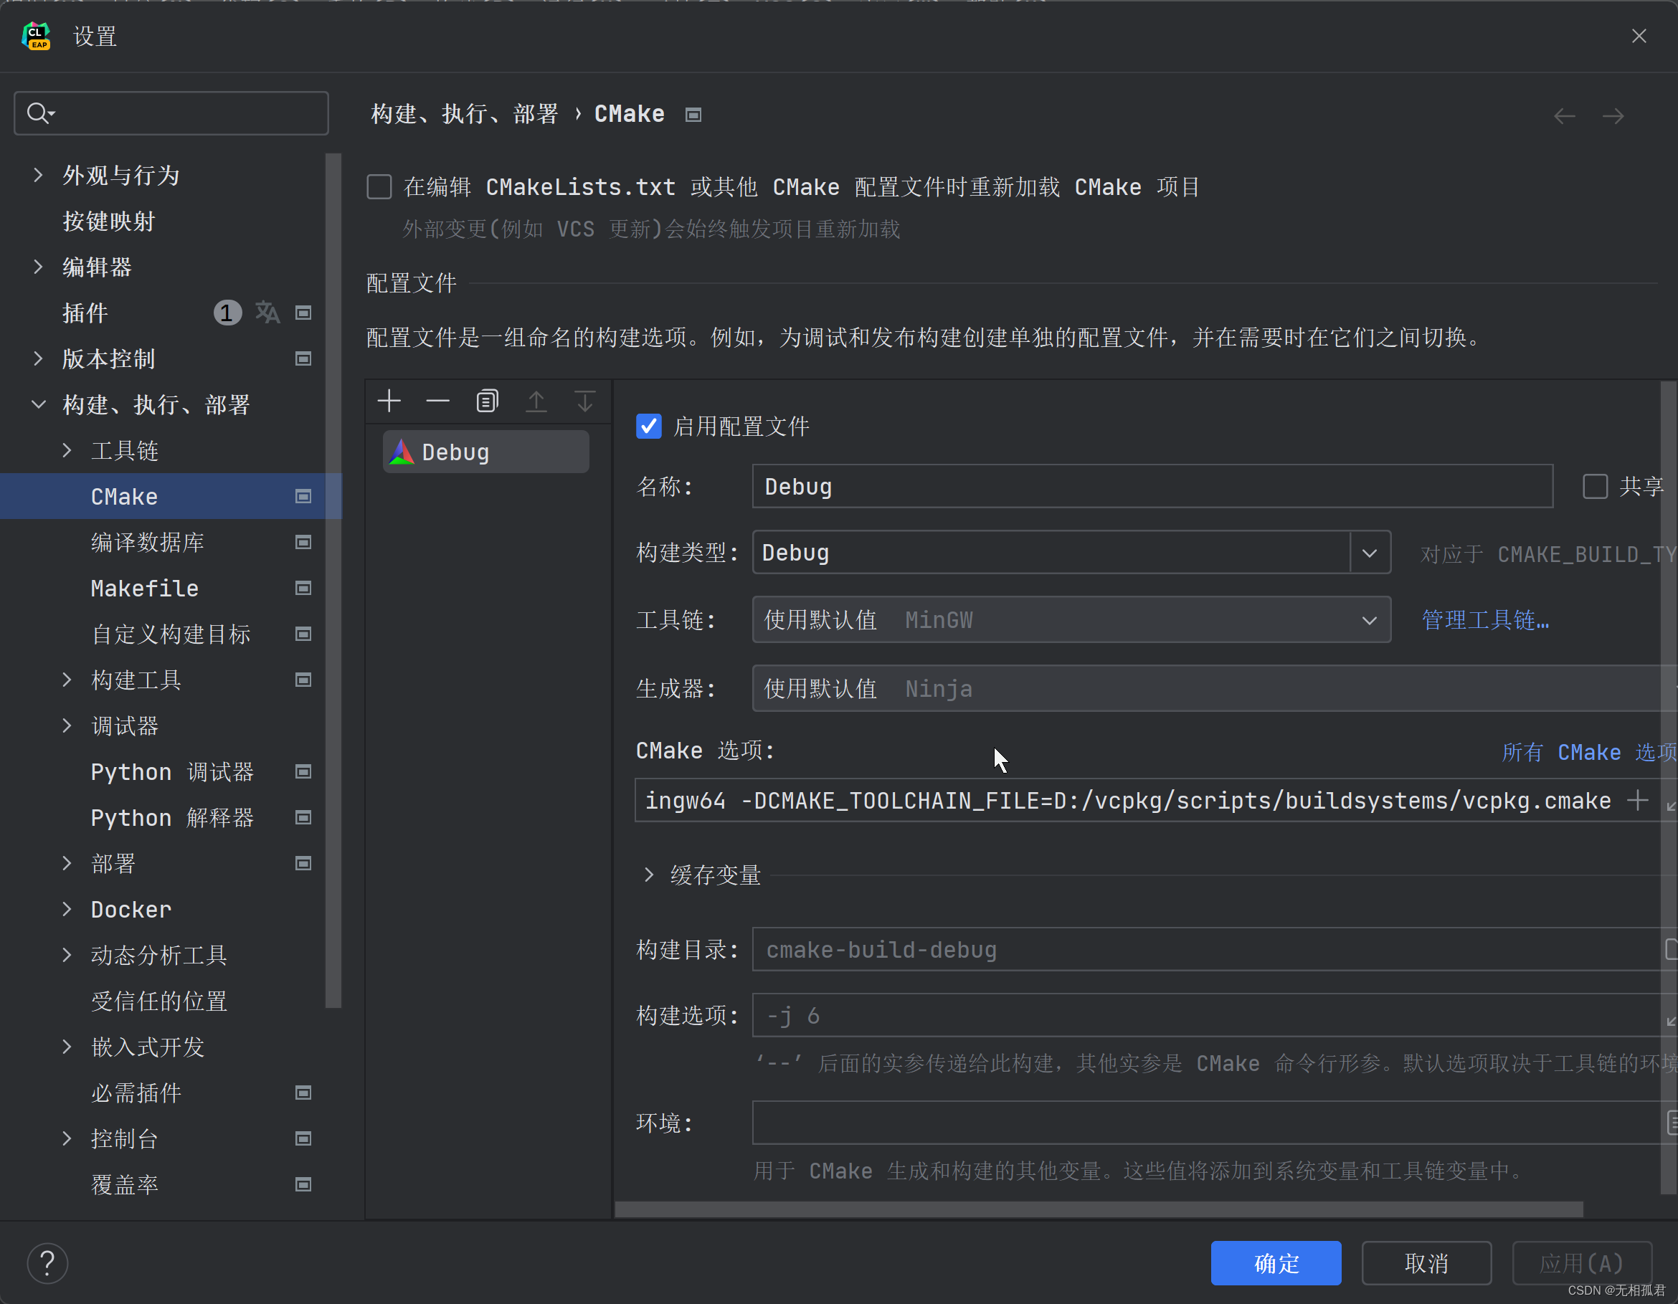Click the move profile down arrow

(x=584, y=401)
